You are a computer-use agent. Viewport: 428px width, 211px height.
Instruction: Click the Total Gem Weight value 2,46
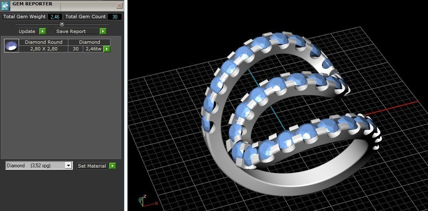click(55, 17)
